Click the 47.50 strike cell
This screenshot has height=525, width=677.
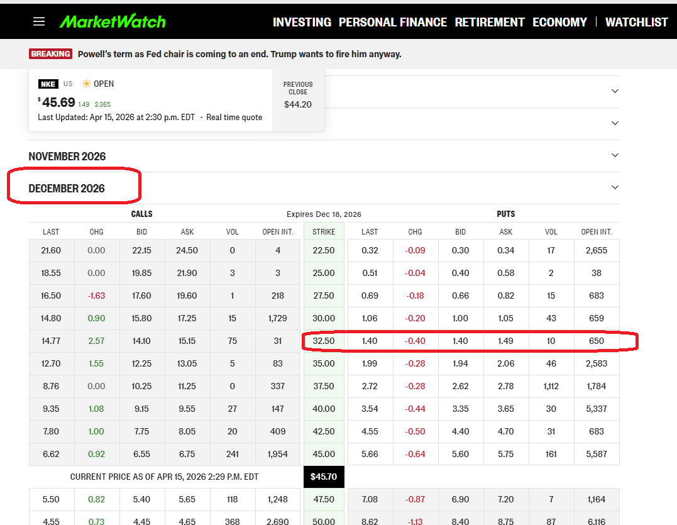[324, 499]
